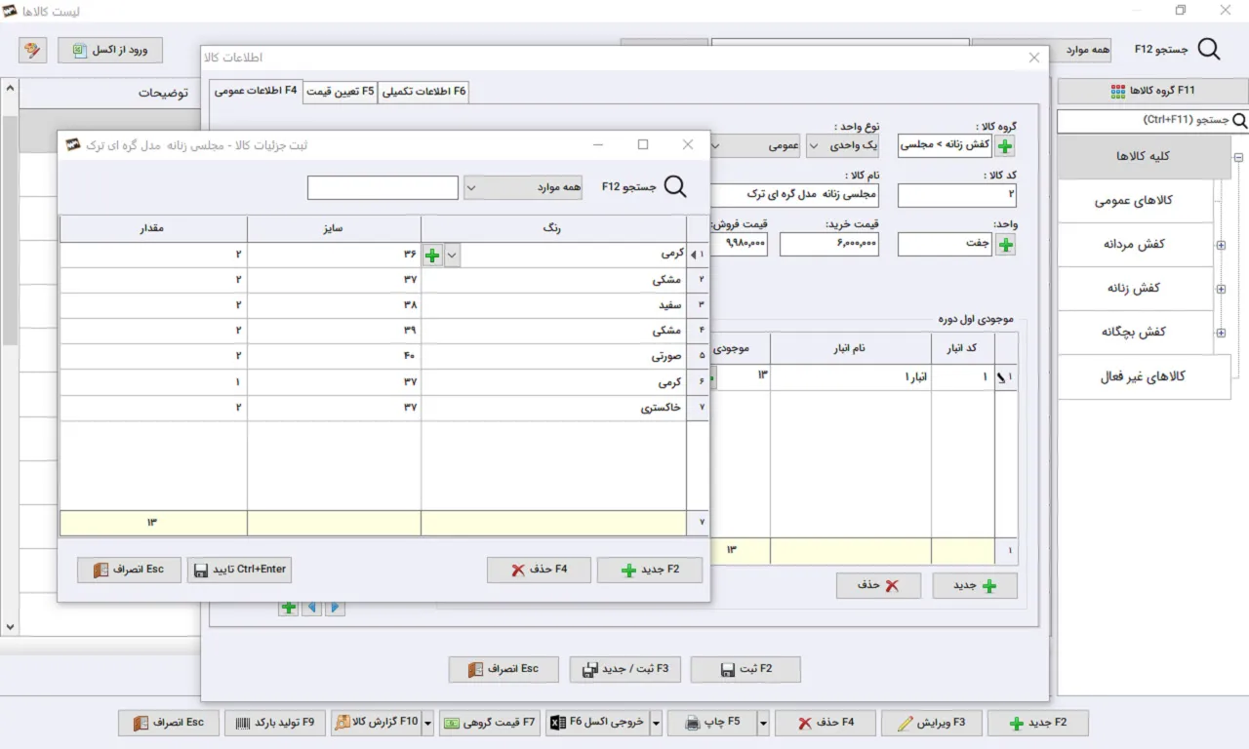The width and height of the screenshot is (1249, 749).
Task: Select کفش مردانه in the group tree
Action: (x=1135, y=244)
